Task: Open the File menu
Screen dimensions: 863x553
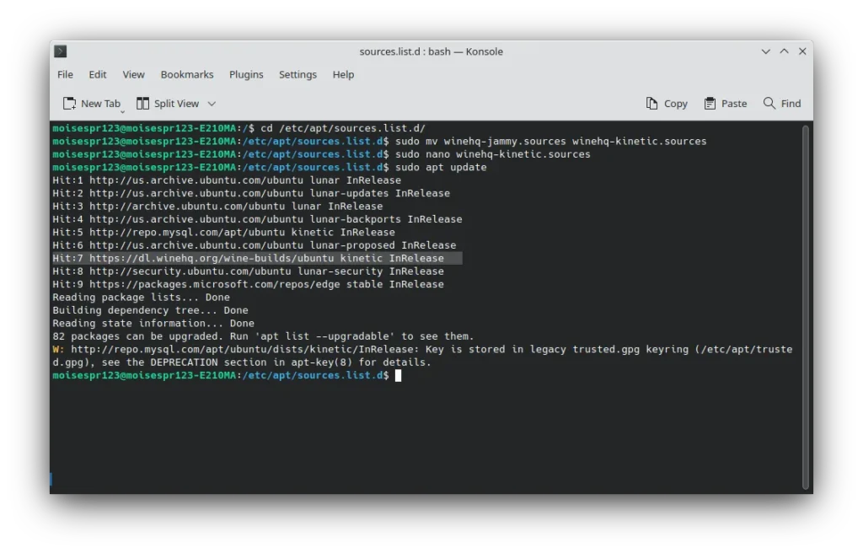Action: (x=65, y=74)
